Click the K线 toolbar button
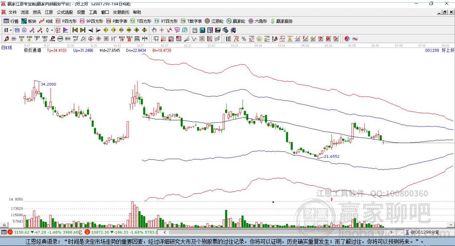The image size is (455, 246). [46, 21]
